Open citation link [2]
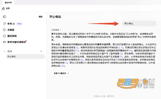 pyautogui.click(x=77, y=47)
